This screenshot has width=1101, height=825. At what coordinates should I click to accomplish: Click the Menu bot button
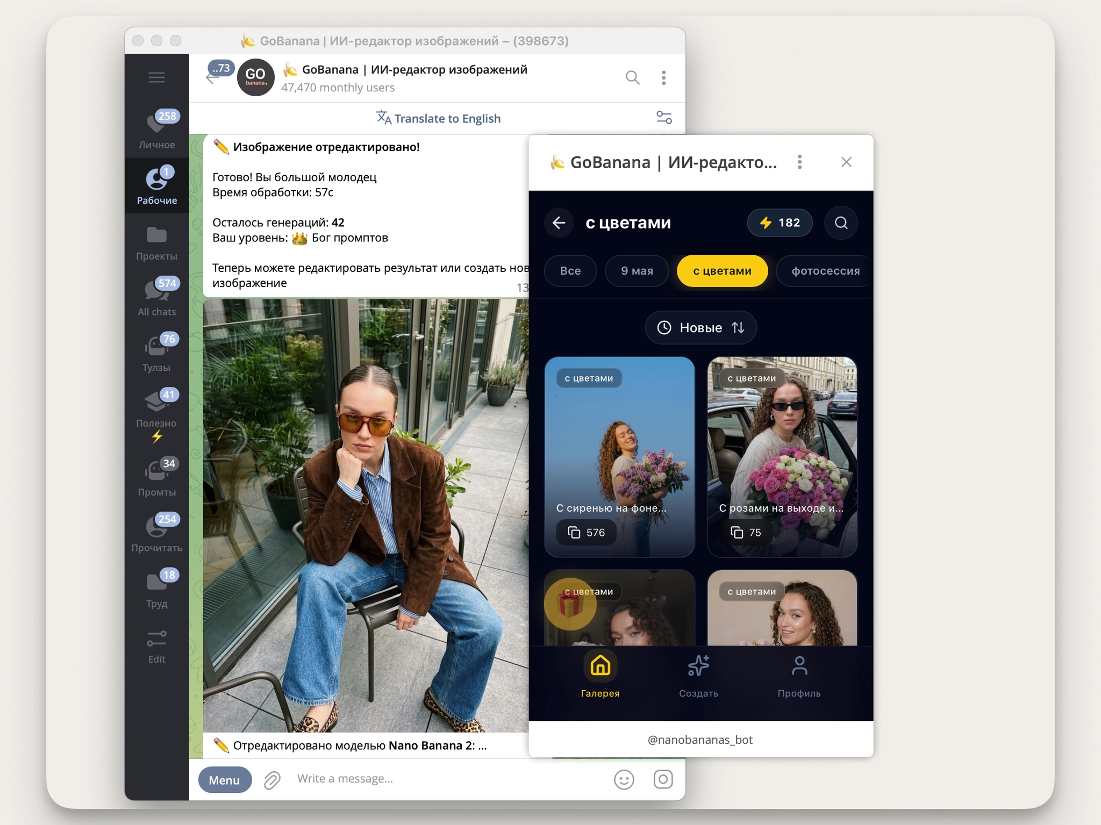(x=225, y=780)
